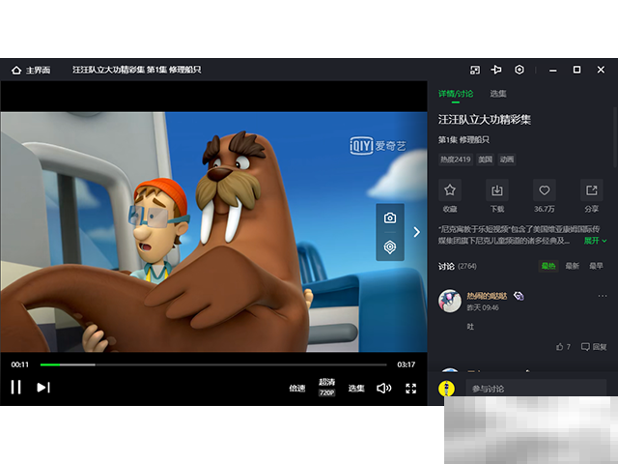Like the video heart icon 36.7万
The width and height of the screenshot is (618, 464).
coord(545,190)
